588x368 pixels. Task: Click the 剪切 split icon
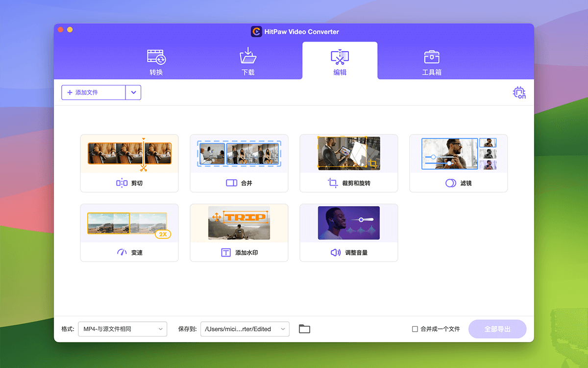122,183
